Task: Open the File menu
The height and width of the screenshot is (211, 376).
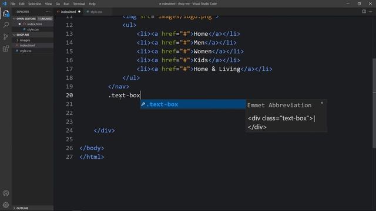Action: coord(13,4)
